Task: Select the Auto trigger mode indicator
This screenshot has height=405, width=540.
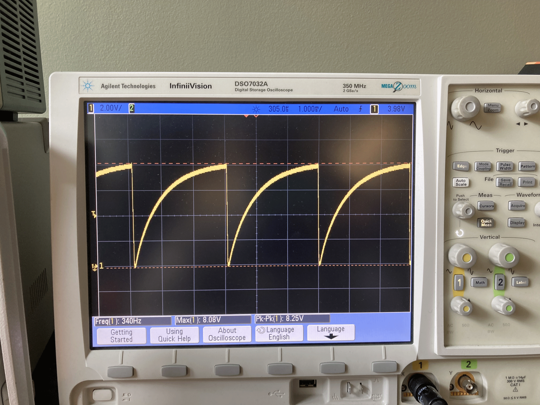Action: point(341,109)
